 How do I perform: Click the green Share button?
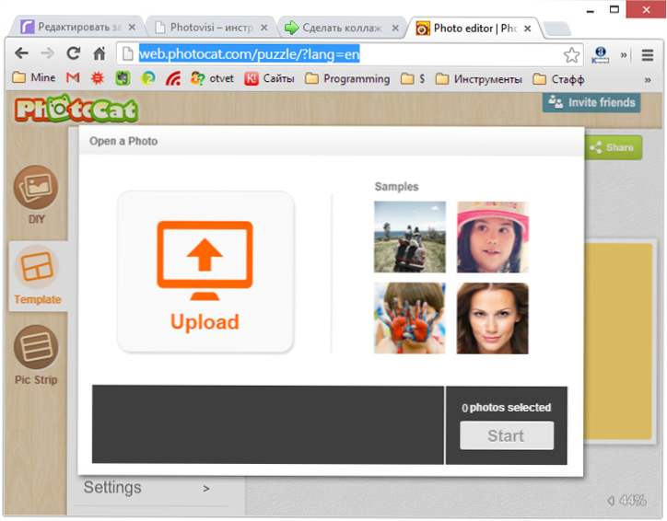coord(613,147)
